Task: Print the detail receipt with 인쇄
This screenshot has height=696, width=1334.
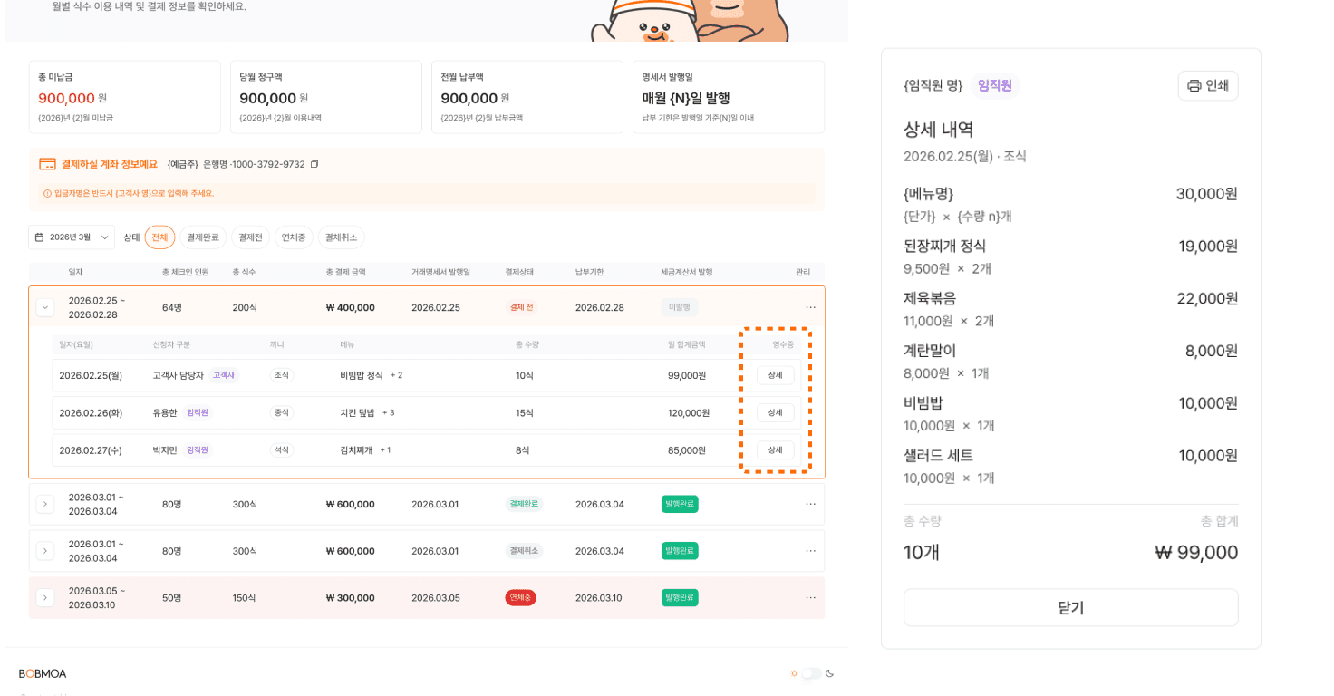Action: pos(1208,85)
